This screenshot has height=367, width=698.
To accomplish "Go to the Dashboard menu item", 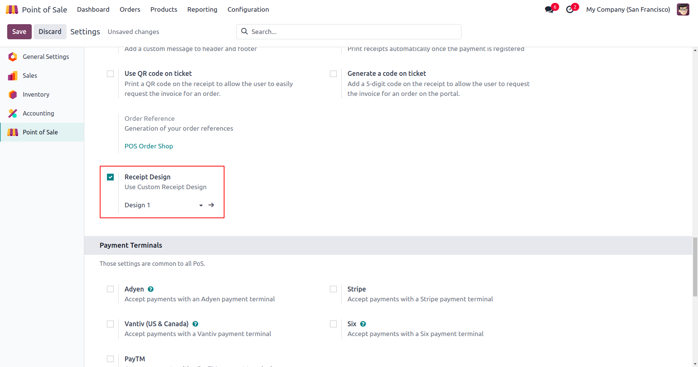I will (93, 9).
